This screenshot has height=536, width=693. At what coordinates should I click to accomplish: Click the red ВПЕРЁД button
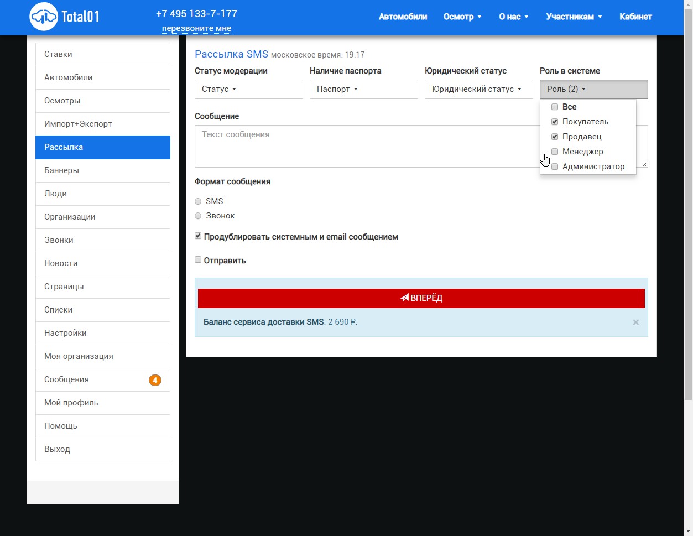(421, 298)
